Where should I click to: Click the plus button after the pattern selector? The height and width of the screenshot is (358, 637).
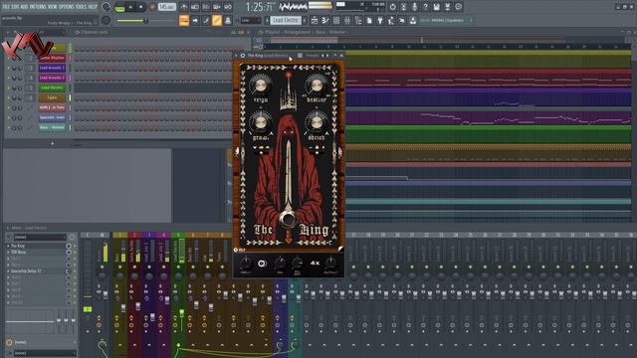click(x=305, y=20)
